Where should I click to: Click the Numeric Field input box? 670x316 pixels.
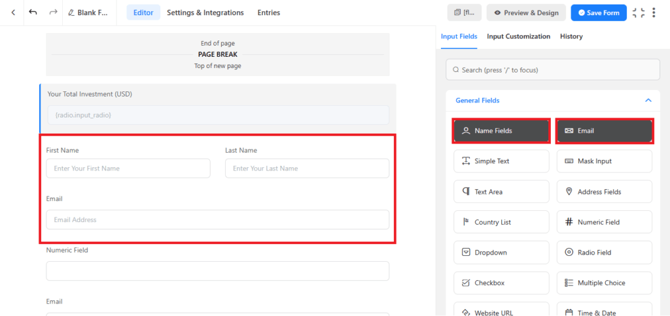pyautogui.click(x=217, y=271)
